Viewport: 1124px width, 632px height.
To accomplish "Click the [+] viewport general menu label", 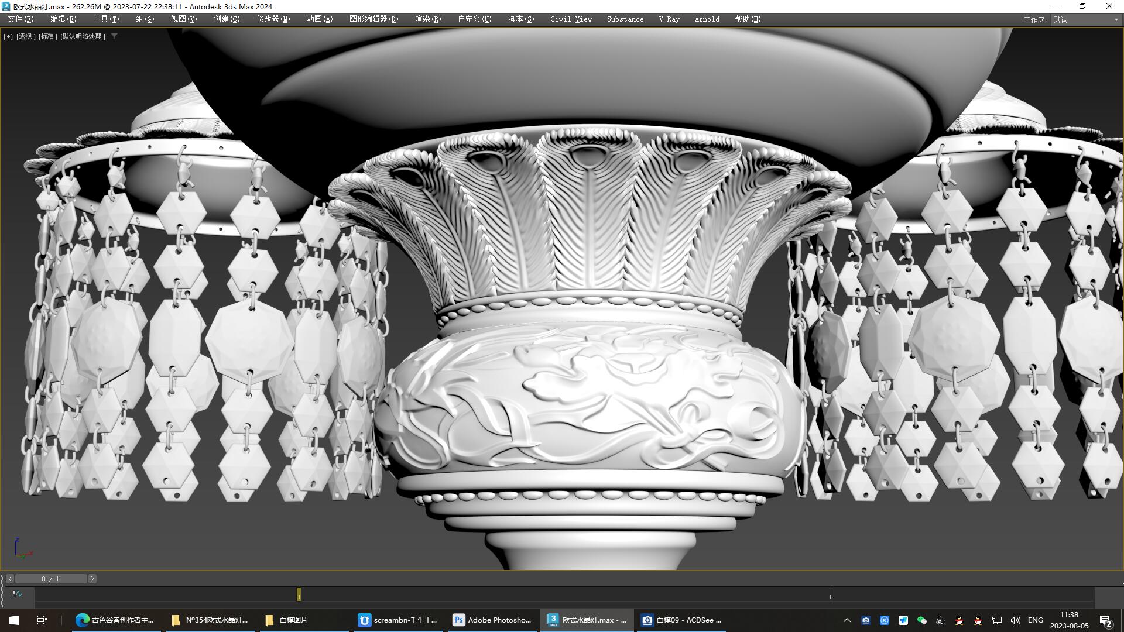I will [8, 36].
